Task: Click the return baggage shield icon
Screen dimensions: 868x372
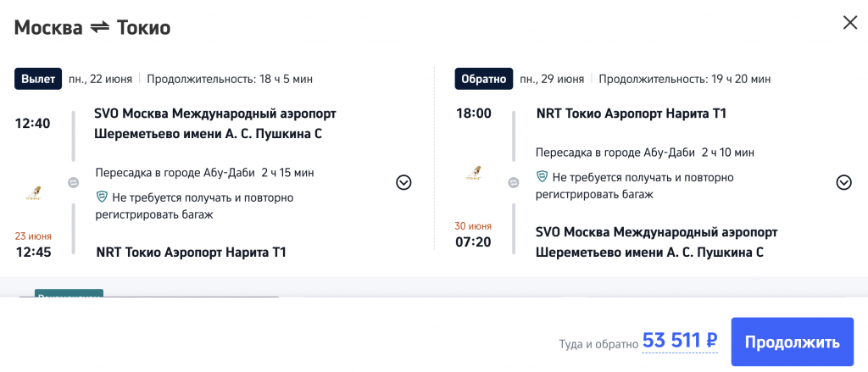Action: [x=542, y=176]
